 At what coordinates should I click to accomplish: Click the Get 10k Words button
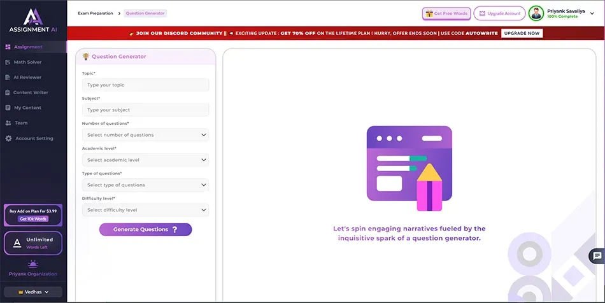click(33, 219)
